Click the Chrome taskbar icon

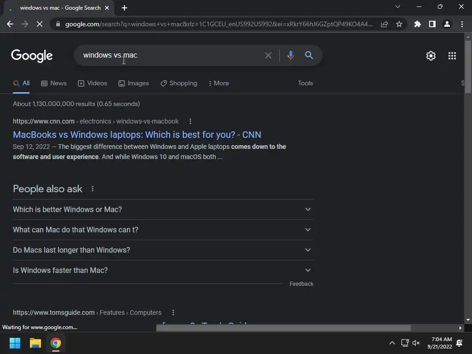click(x=56, y=343)
